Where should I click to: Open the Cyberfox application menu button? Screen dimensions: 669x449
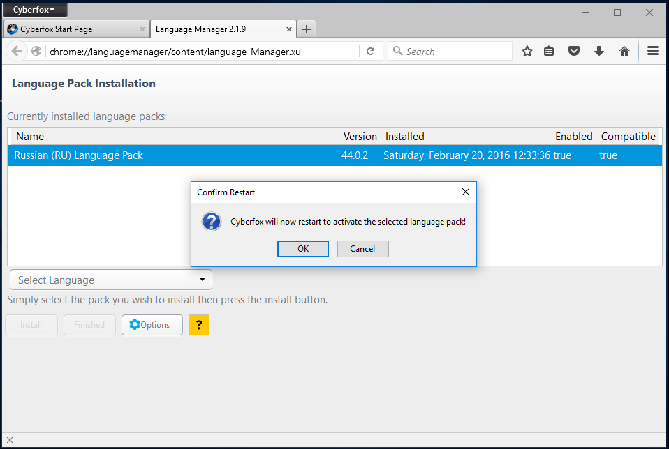tap(34, 9)
